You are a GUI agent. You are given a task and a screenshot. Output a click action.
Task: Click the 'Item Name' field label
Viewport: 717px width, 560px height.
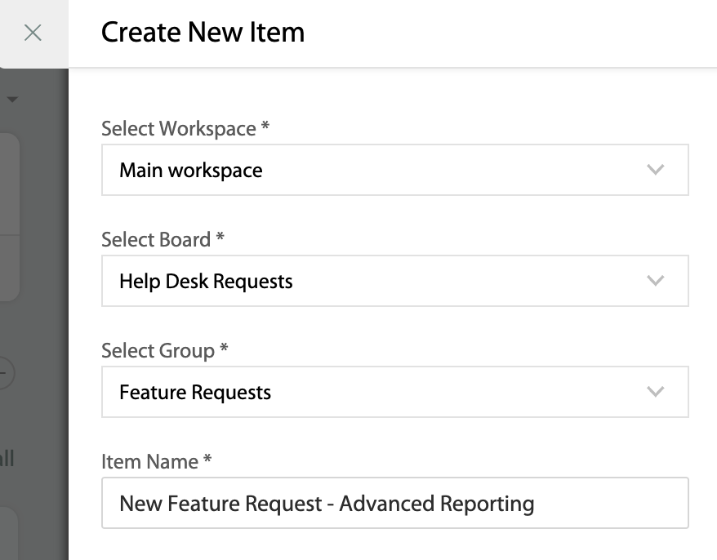(x=156, y=462)
